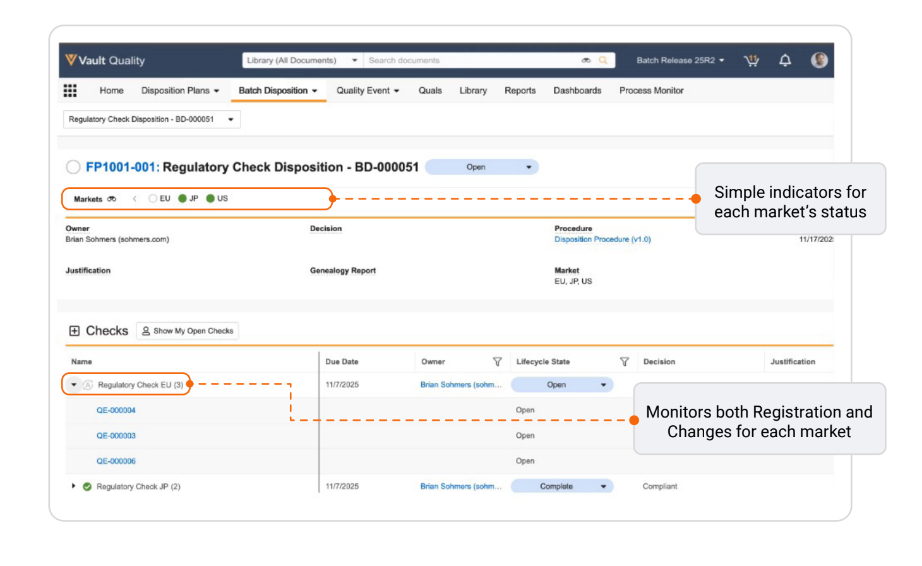Select the Regulatory Check JP (2) row name

[138, 486]
